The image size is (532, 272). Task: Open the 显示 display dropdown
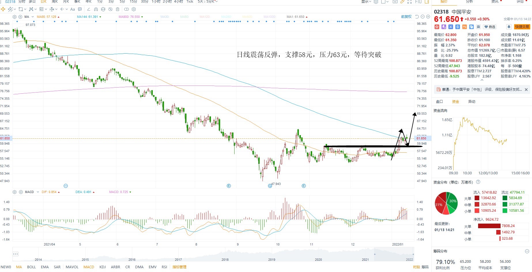tap(366, 2)
